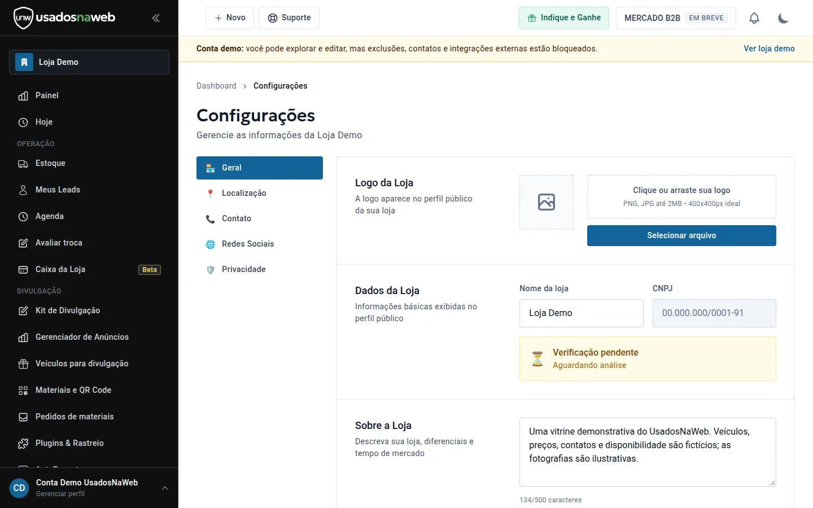Click the logo image placeholder
The image size is (813, 508).
547,202
